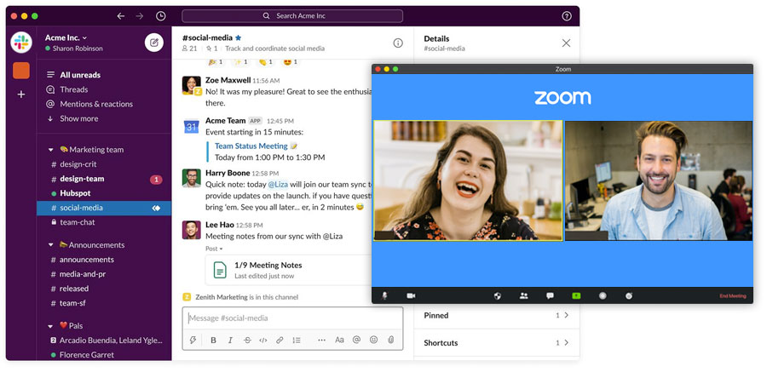Screen dimensions: 767x372
Task: Click green Share Screen button in Zoom
Action: pos(576,295)
